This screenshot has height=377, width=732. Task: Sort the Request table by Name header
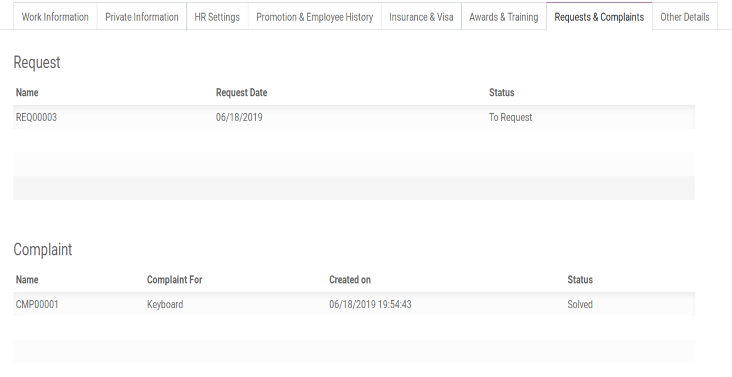pyautogui.click(x=27, y=93)
